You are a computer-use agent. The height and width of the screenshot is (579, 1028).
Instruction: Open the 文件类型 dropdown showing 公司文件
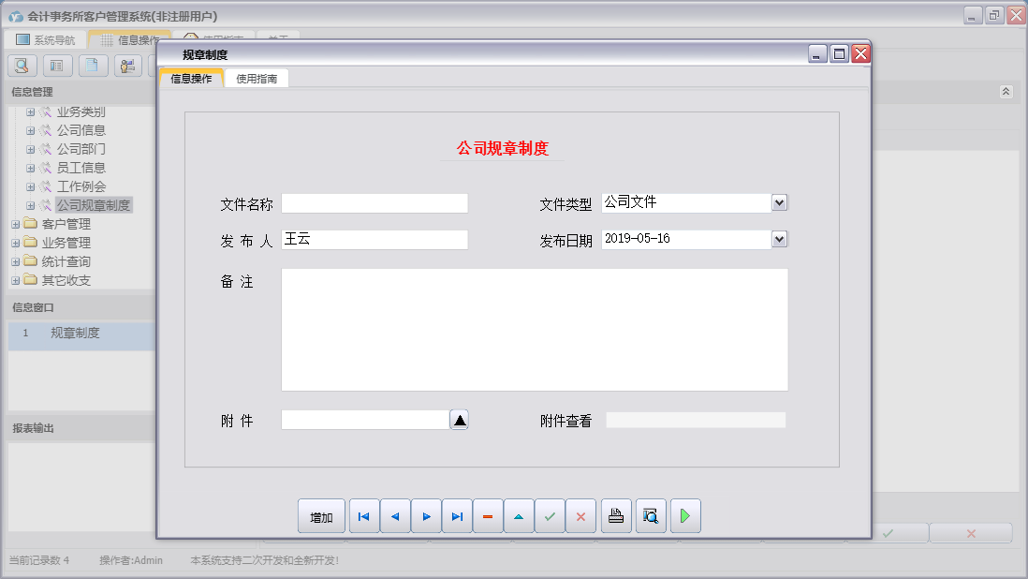(x=778, y=202)
